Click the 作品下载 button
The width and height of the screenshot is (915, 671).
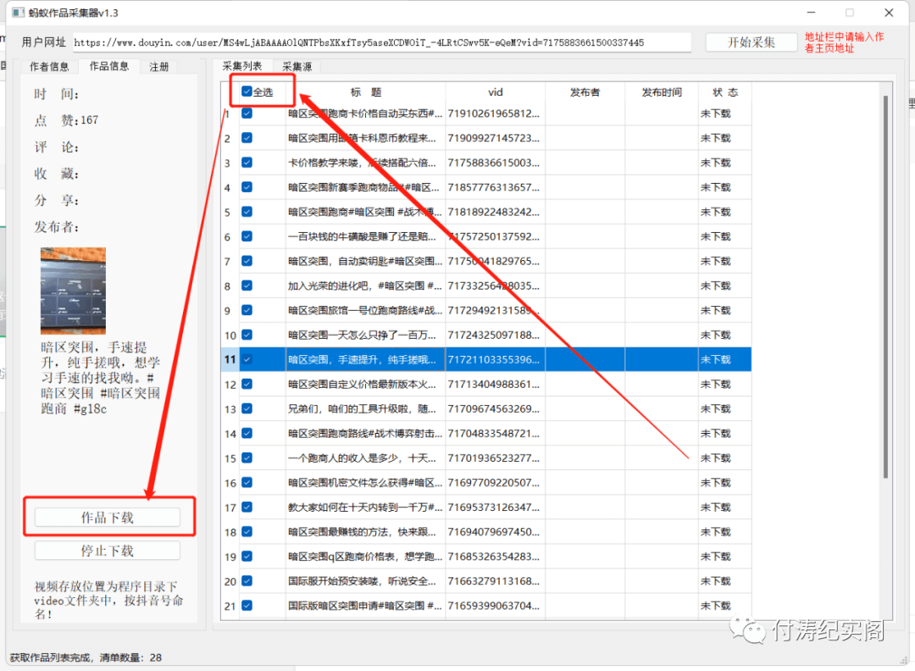click(x=108, y=518)
